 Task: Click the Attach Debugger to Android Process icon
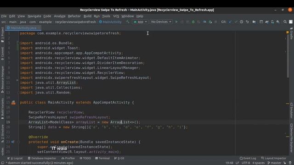(210, 22)
